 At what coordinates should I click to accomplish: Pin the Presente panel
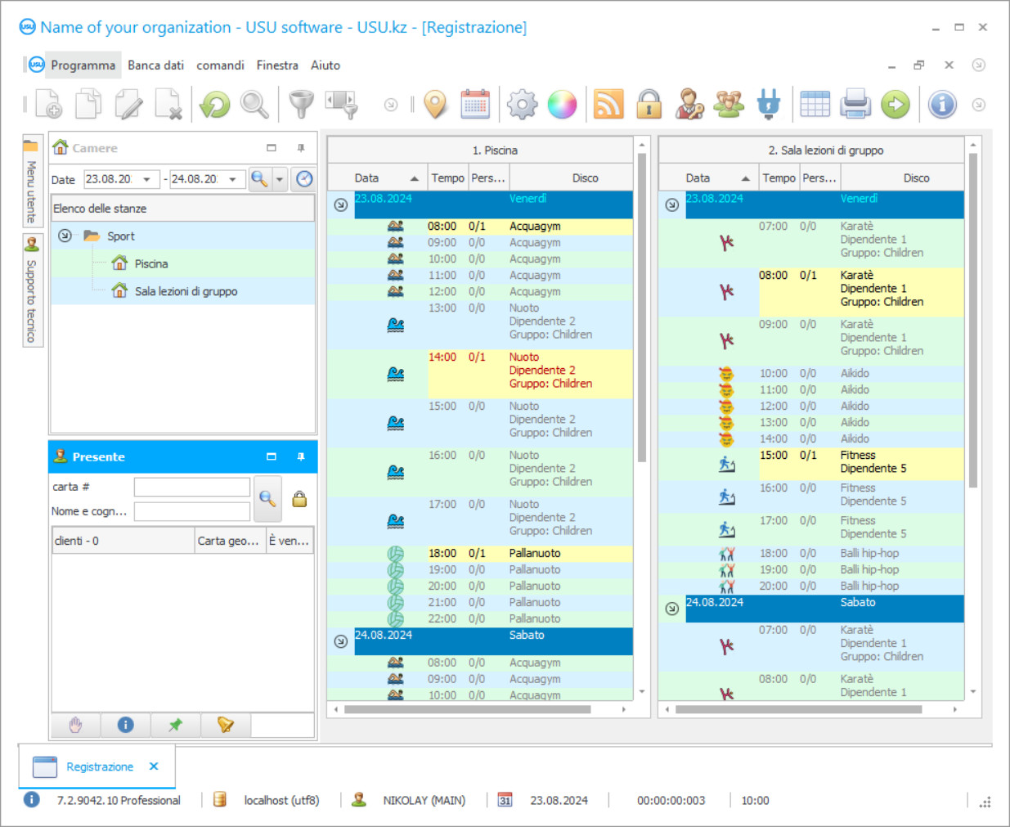[301, 457]
